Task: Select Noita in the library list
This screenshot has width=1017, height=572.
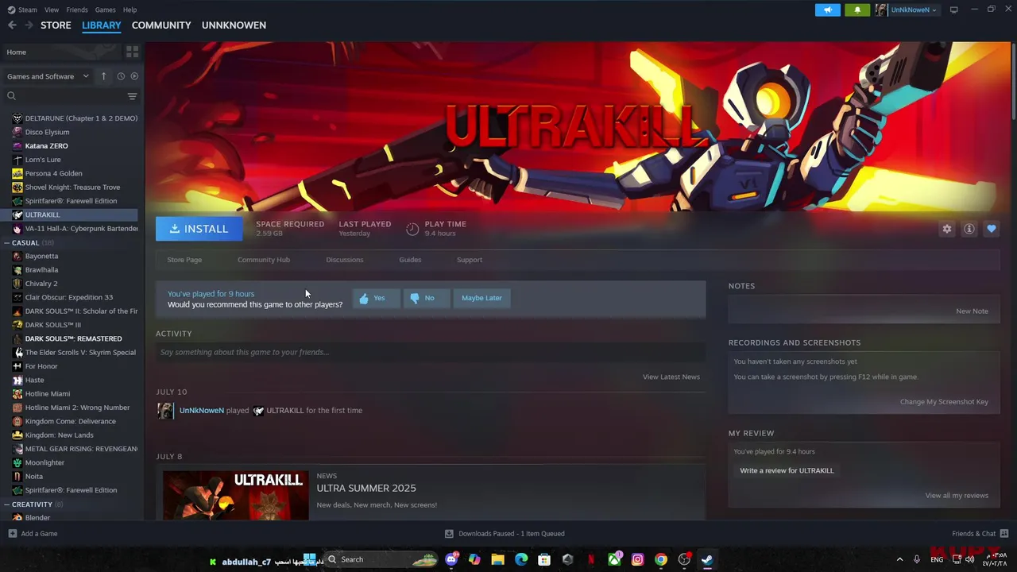Action: [x=34, y=477]
